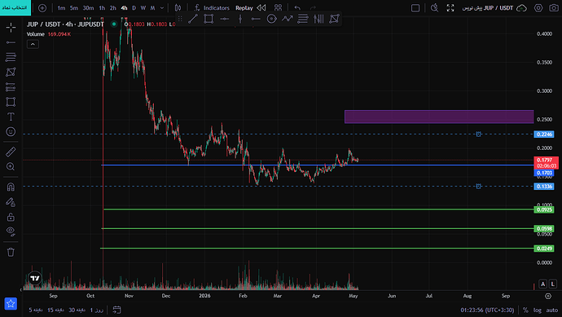
Task: Select the ruler measure tool
Action: [11, 152]
